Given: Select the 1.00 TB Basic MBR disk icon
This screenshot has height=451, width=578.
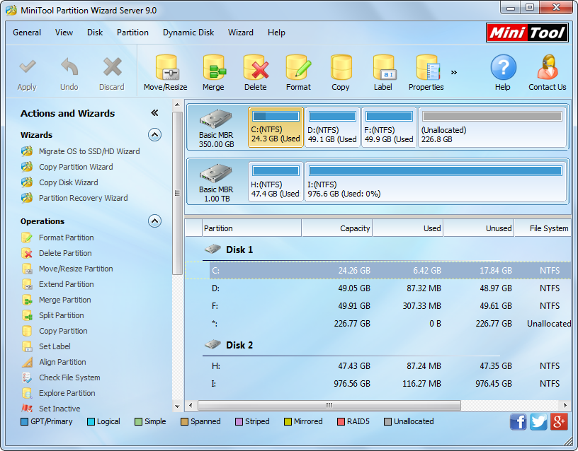Looking at the screenshot, I should [215, 174].
